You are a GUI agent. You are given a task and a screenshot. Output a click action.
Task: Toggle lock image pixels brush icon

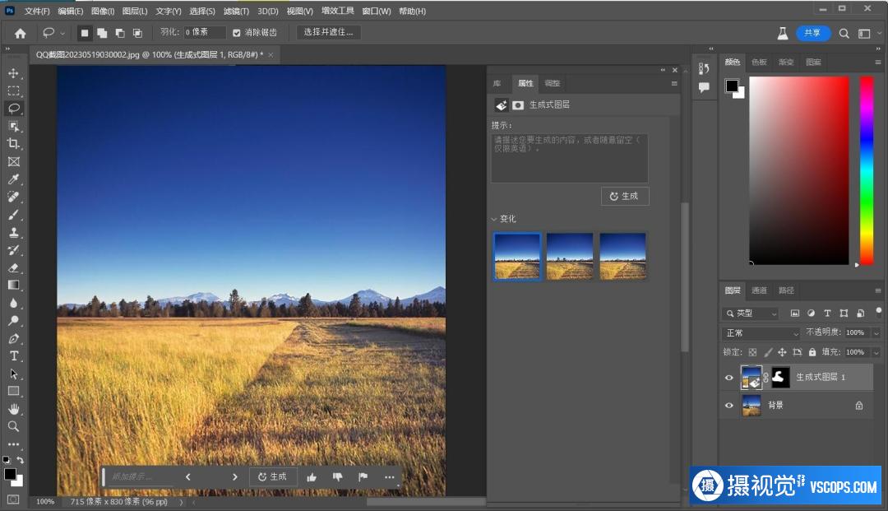[x=768, y=352]
